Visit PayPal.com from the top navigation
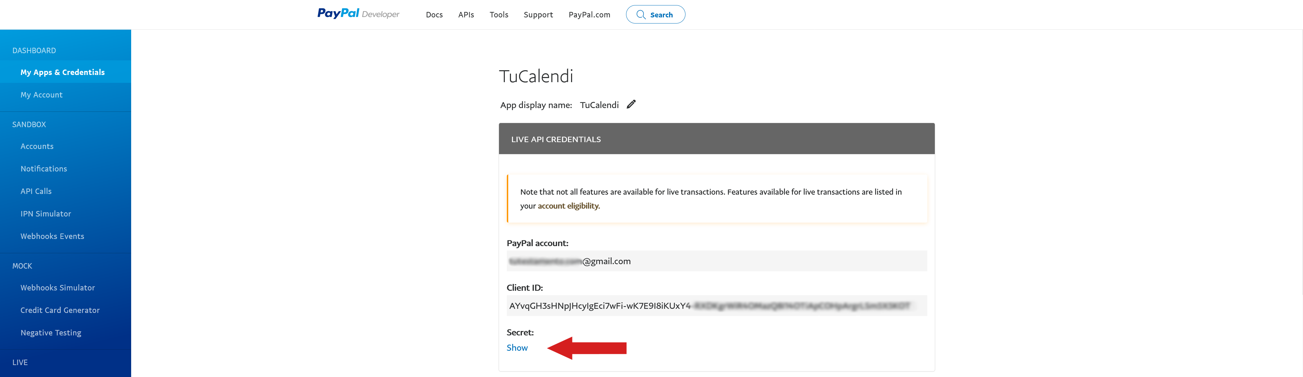 (x=589, y=15)
